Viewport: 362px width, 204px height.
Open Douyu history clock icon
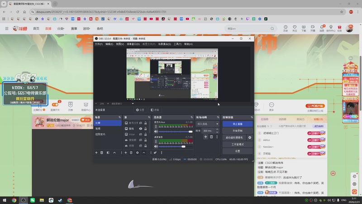pos(286,29)
